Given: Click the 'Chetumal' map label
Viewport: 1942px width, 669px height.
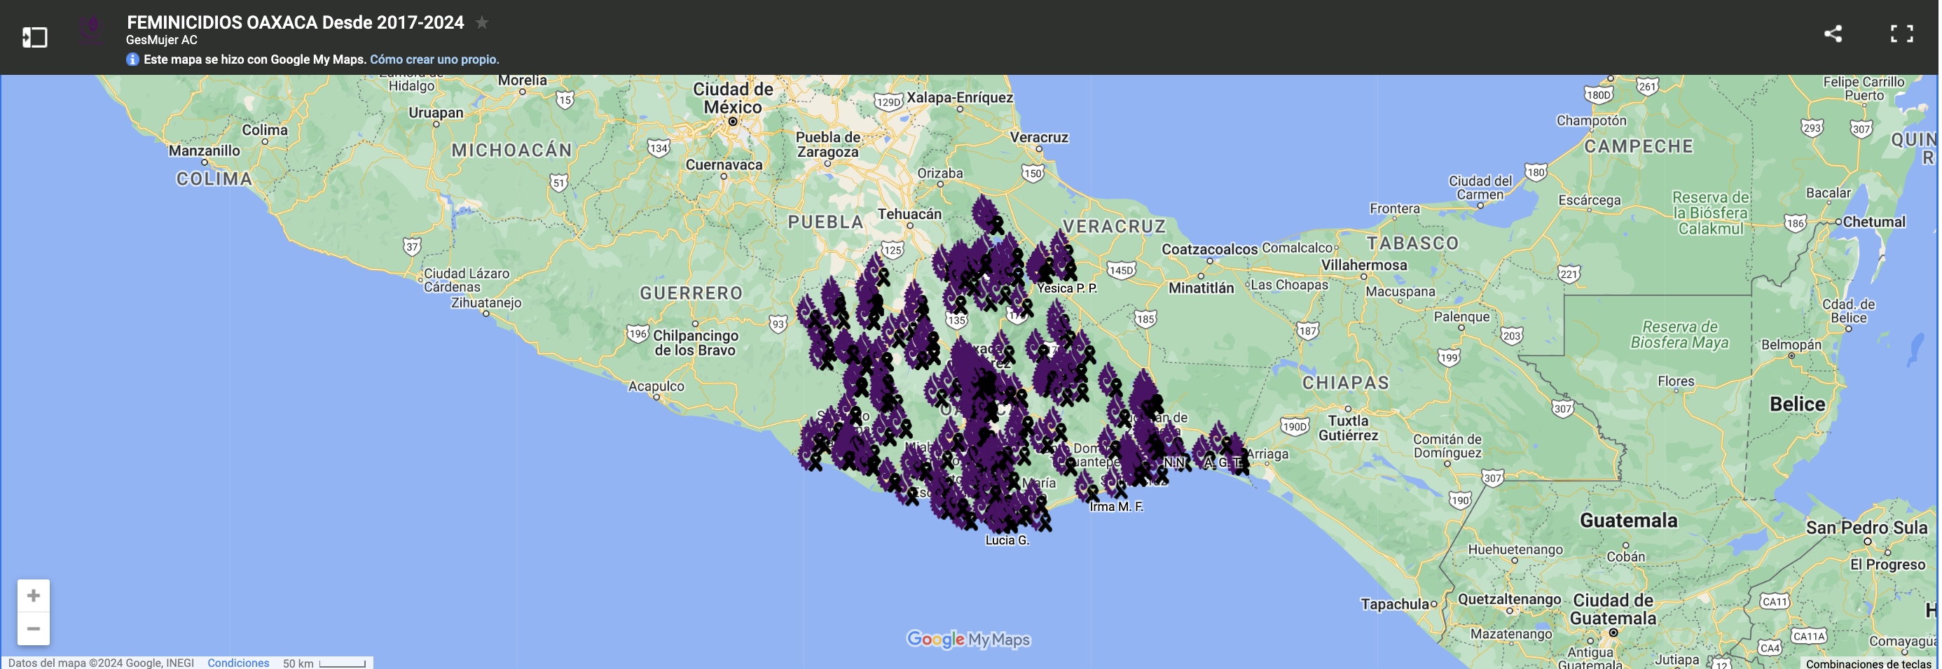Looking at the screenshot, I should [x=1874, y=222].
